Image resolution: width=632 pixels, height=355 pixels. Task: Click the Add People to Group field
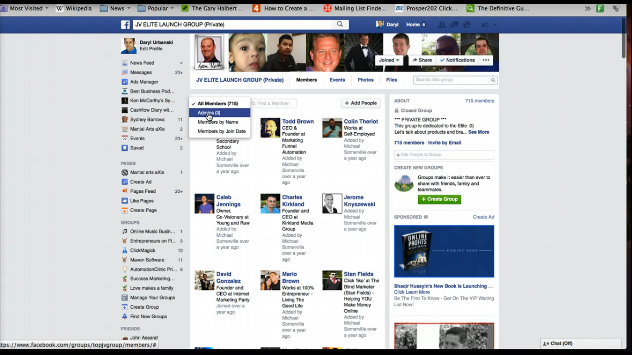(x=444, y=155)
